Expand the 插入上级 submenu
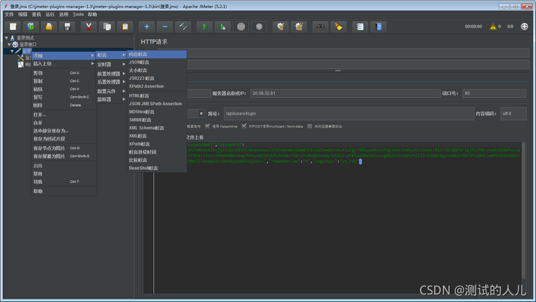The width and height of the screenshot is (536, 302). point(63,63)
